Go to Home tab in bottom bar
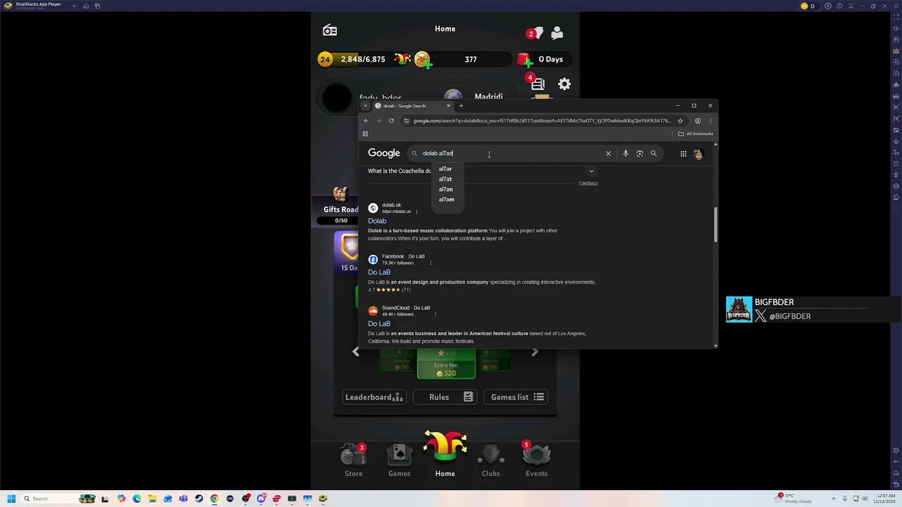Image resolution: width=902 pixels, height=507 pixels. [445, 455]
